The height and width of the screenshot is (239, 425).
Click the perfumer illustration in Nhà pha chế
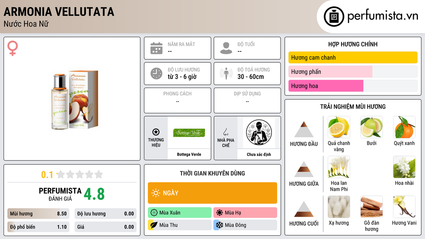[x=259, y=132]
